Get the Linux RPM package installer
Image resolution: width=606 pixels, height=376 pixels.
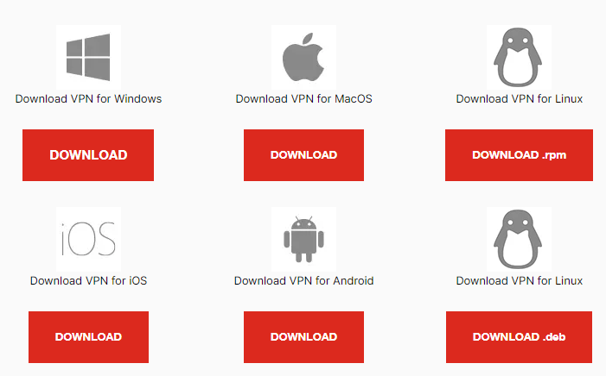click(519, 155)
